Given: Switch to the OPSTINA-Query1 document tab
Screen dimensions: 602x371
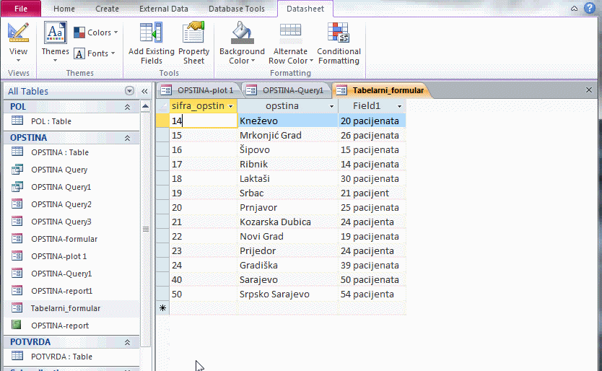Looking at the screenshot, I should click(285, 90).
